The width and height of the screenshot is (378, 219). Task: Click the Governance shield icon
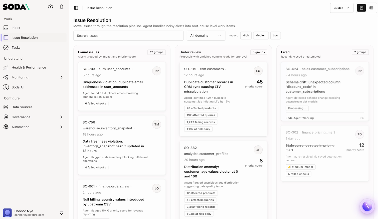point(6,117)
